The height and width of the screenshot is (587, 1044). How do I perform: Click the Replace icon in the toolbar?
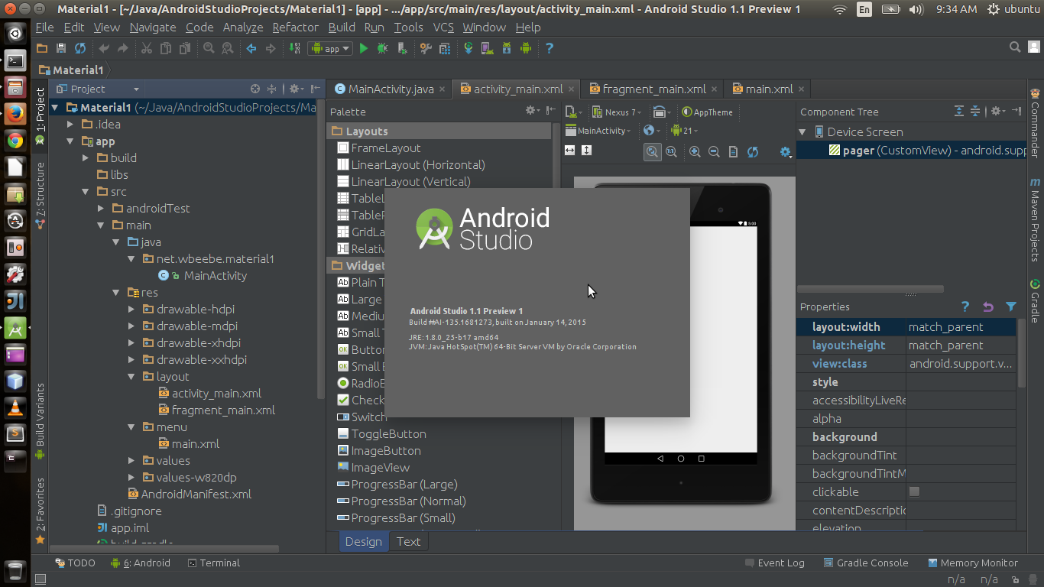(227, 48)
